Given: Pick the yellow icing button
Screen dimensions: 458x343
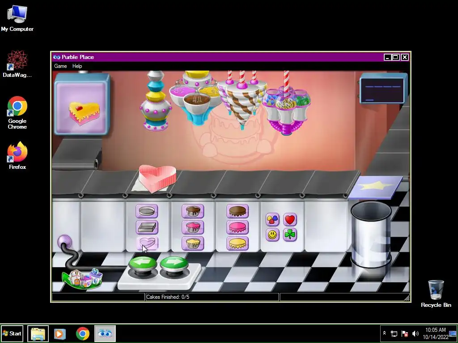Looking at the screenshot, I should [x=237, y=243].
